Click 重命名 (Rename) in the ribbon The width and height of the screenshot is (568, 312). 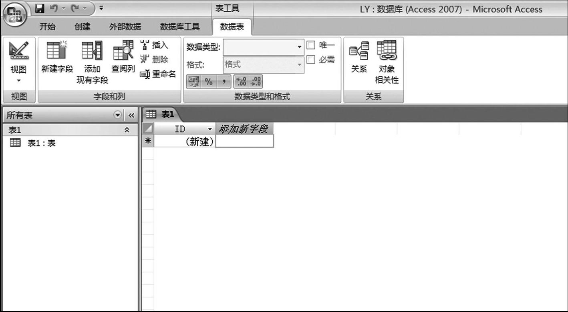click(158, 74)
